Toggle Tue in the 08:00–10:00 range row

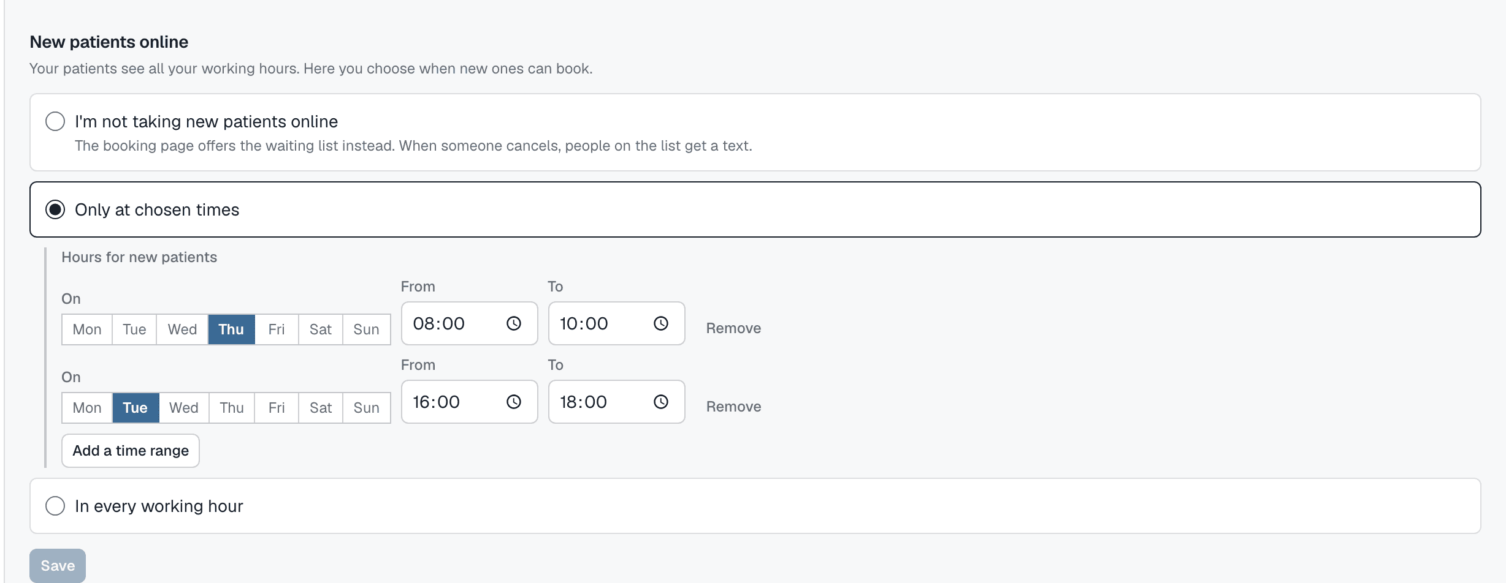pyautogui.click(x=134, y=329)
